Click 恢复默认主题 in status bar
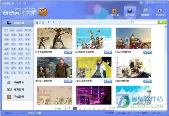The image size is (169, 116). [35, 113]
